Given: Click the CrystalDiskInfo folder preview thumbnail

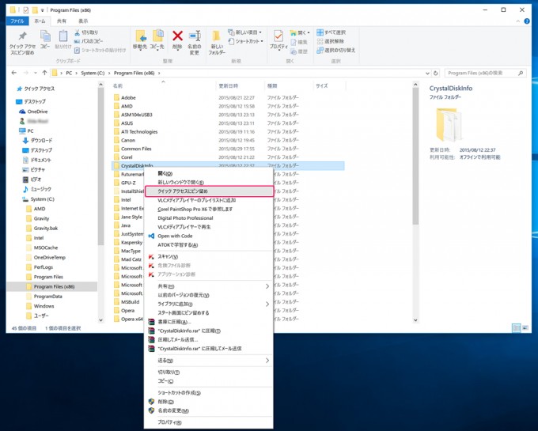Looking at the screenshot, I should click(x=449, y=125).
